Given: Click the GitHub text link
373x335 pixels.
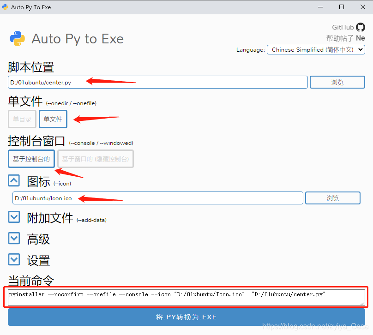Looking at the screenshot, I should click(x=343, y=27).
